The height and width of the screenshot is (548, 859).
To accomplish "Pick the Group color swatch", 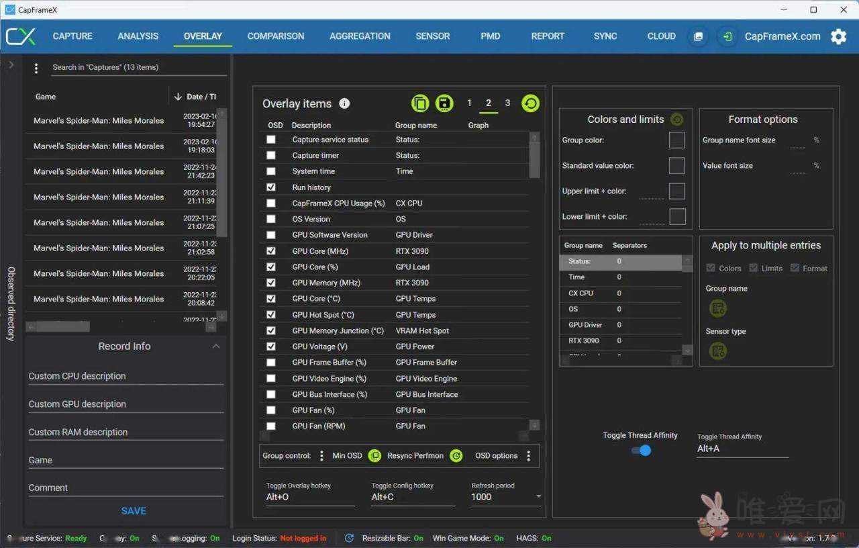I will (677, 140).
